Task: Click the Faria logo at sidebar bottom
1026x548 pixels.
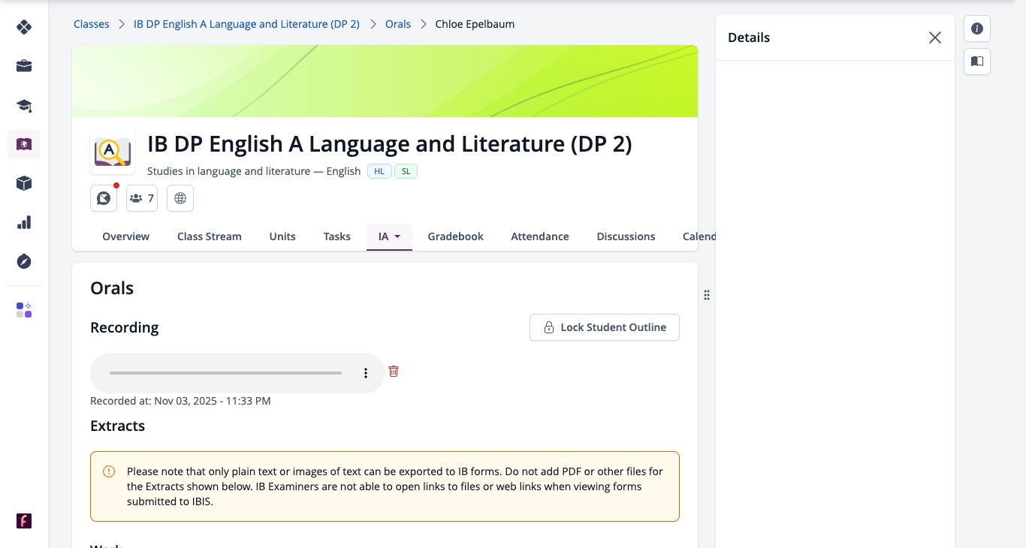Action: click(x=24, y=521)
